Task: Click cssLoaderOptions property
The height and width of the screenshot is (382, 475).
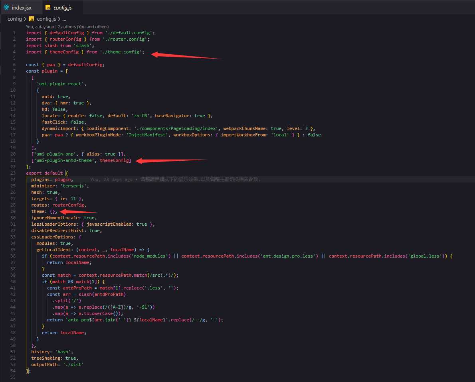Action: 52,237
